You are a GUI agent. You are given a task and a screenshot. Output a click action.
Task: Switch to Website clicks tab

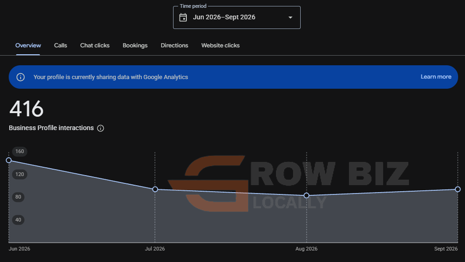220,46
